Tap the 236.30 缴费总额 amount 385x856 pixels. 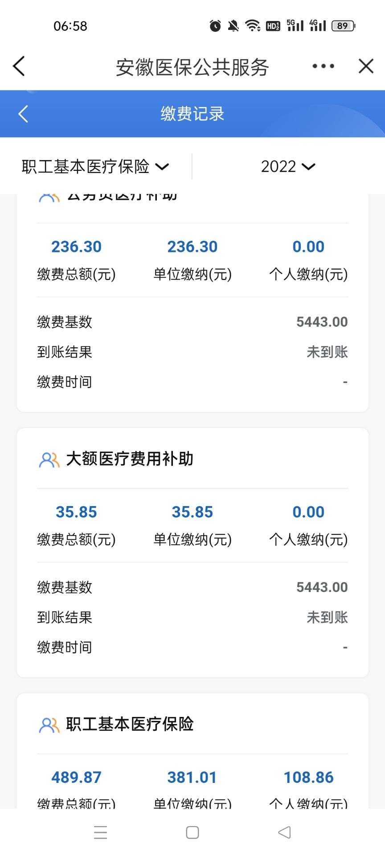76,247
